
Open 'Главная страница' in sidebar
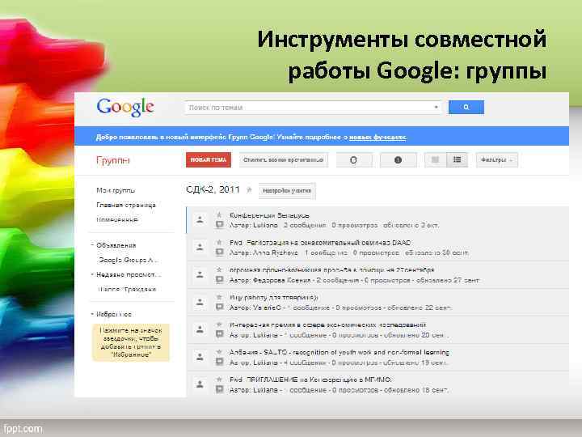click(x=126, y=205)
